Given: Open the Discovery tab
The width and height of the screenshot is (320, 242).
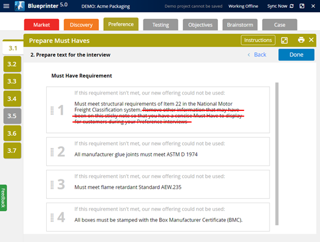Looking at the screenshot, I should point(81,25).
